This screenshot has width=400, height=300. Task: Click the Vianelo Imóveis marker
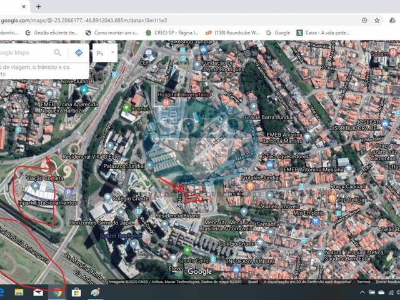[x=269, y=196]
